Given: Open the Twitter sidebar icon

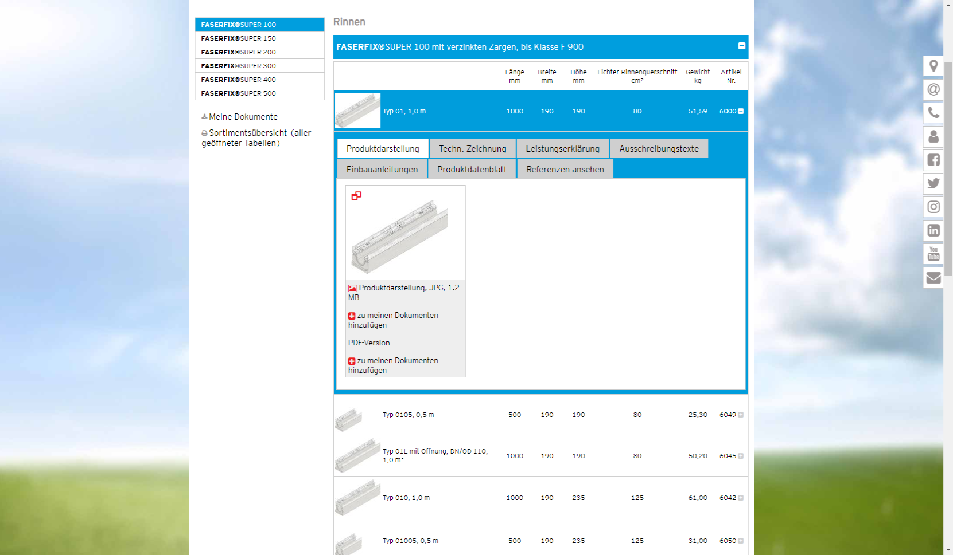Looking at the screenshot, I should pos(933,183).
